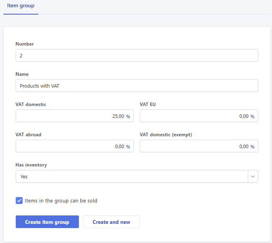Click the Has inventory label
Viewport: 272px width, 243px height.
[31, 165]
